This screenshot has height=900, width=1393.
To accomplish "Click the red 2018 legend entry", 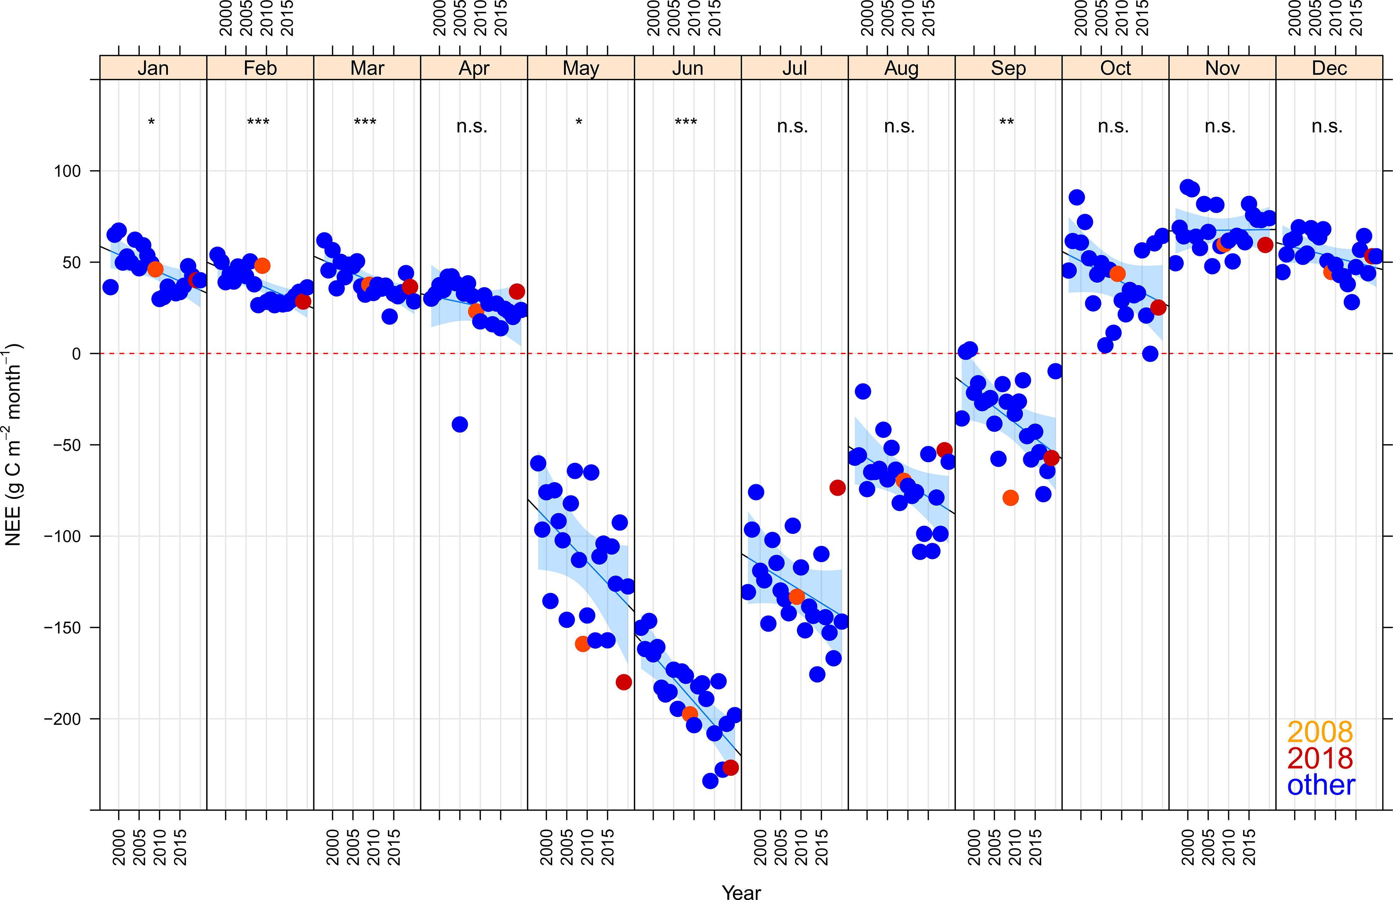I will [1320, 759].
